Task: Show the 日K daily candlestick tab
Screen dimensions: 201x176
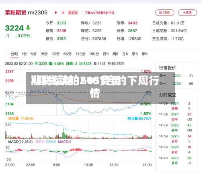Action: pos(106,54)
